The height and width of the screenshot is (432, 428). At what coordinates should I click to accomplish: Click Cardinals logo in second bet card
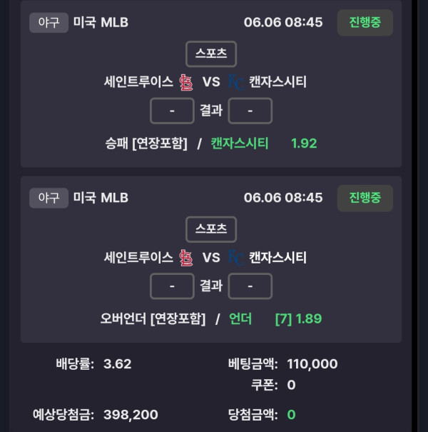pos(185,258)
